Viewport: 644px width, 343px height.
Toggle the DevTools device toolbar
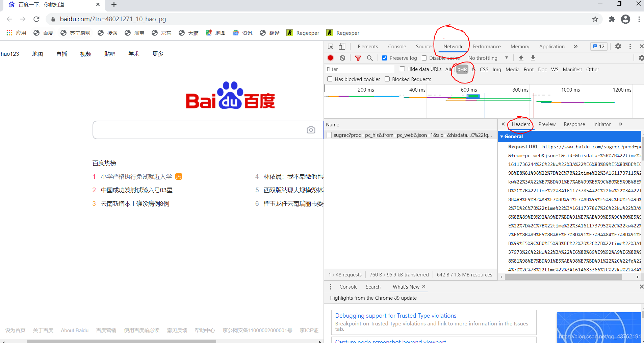pyautogui.click(x=342, y=47)
